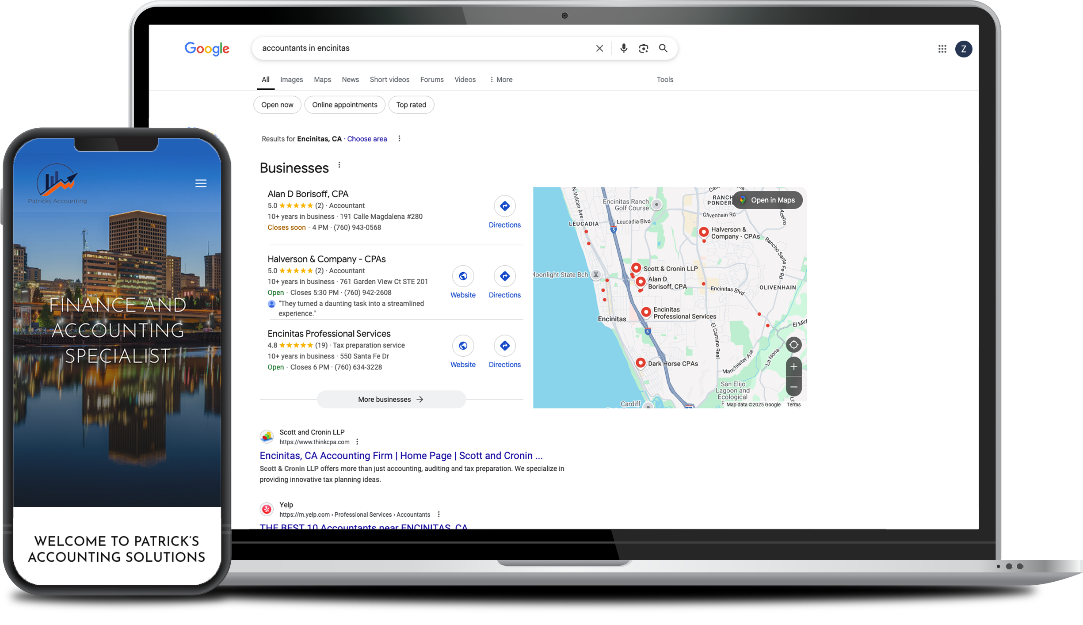Click the phone number (760) 943-0568
The image size is (1083, 625).
(x=357, y=228)
